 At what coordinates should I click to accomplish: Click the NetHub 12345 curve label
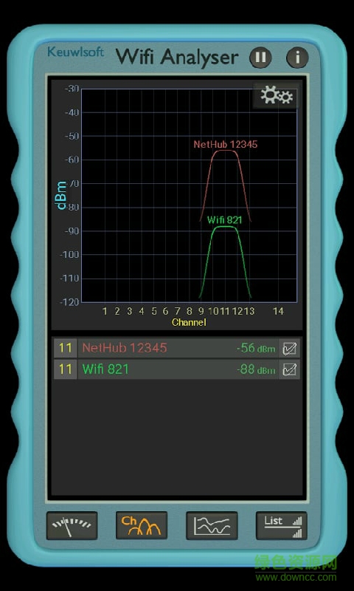tap(226, 144)
